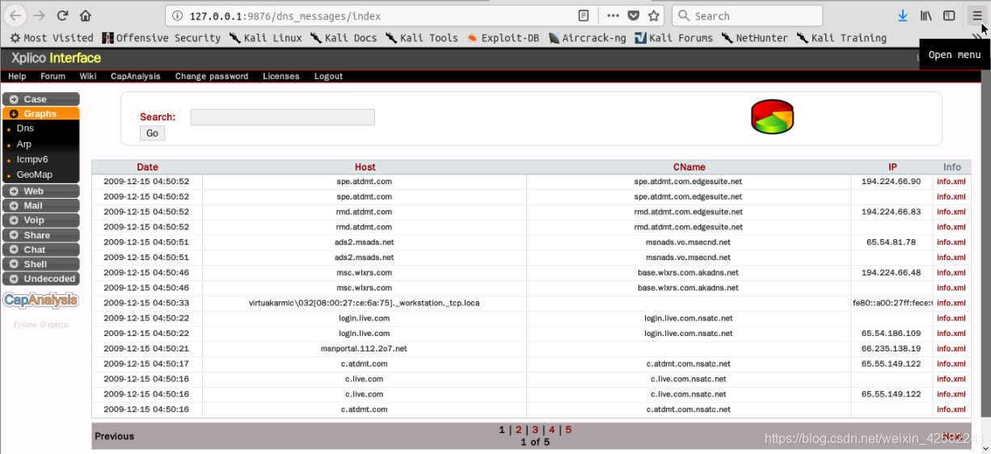This screenshot has height=454, width=991.
Task: Open the Aircrack-ng bookmark
Action: click(x=587, y=38)
